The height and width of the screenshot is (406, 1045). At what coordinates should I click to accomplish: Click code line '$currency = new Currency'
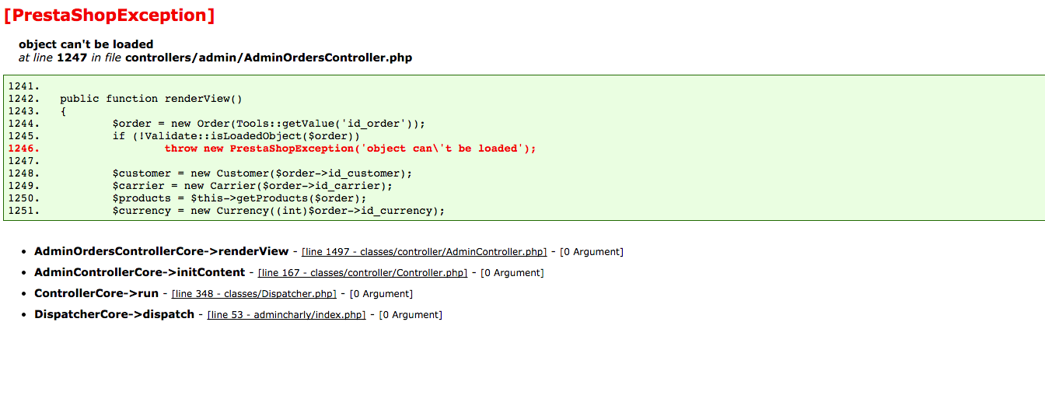279,211
